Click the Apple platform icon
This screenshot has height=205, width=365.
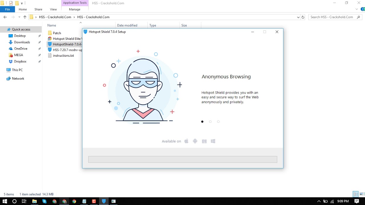(x=186, y=141)
